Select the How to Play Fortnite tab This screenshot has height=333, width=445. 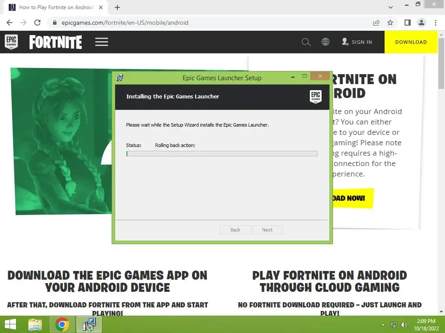click(56, 7)
